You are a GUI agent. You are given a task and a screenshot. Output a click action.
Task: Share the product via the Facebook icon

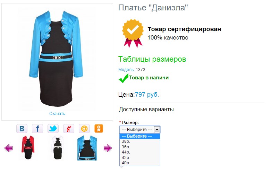click(37, 129)
